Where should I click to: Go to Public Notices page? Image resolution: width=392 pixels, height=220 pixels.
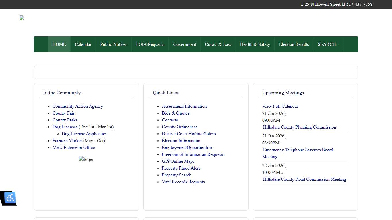point(114,44)
